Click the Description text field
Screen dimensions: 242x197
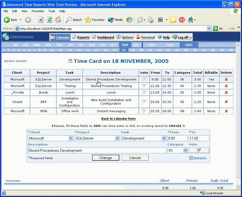97,150
